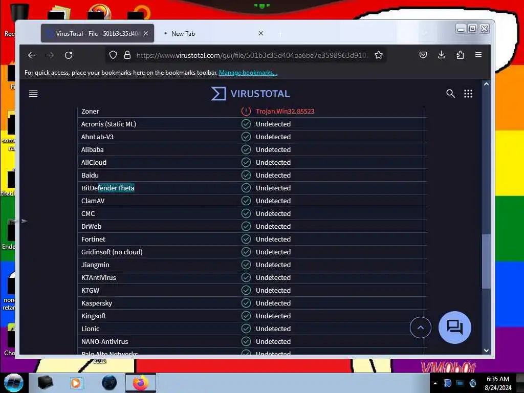Click the forward navigation arrow

50,55
